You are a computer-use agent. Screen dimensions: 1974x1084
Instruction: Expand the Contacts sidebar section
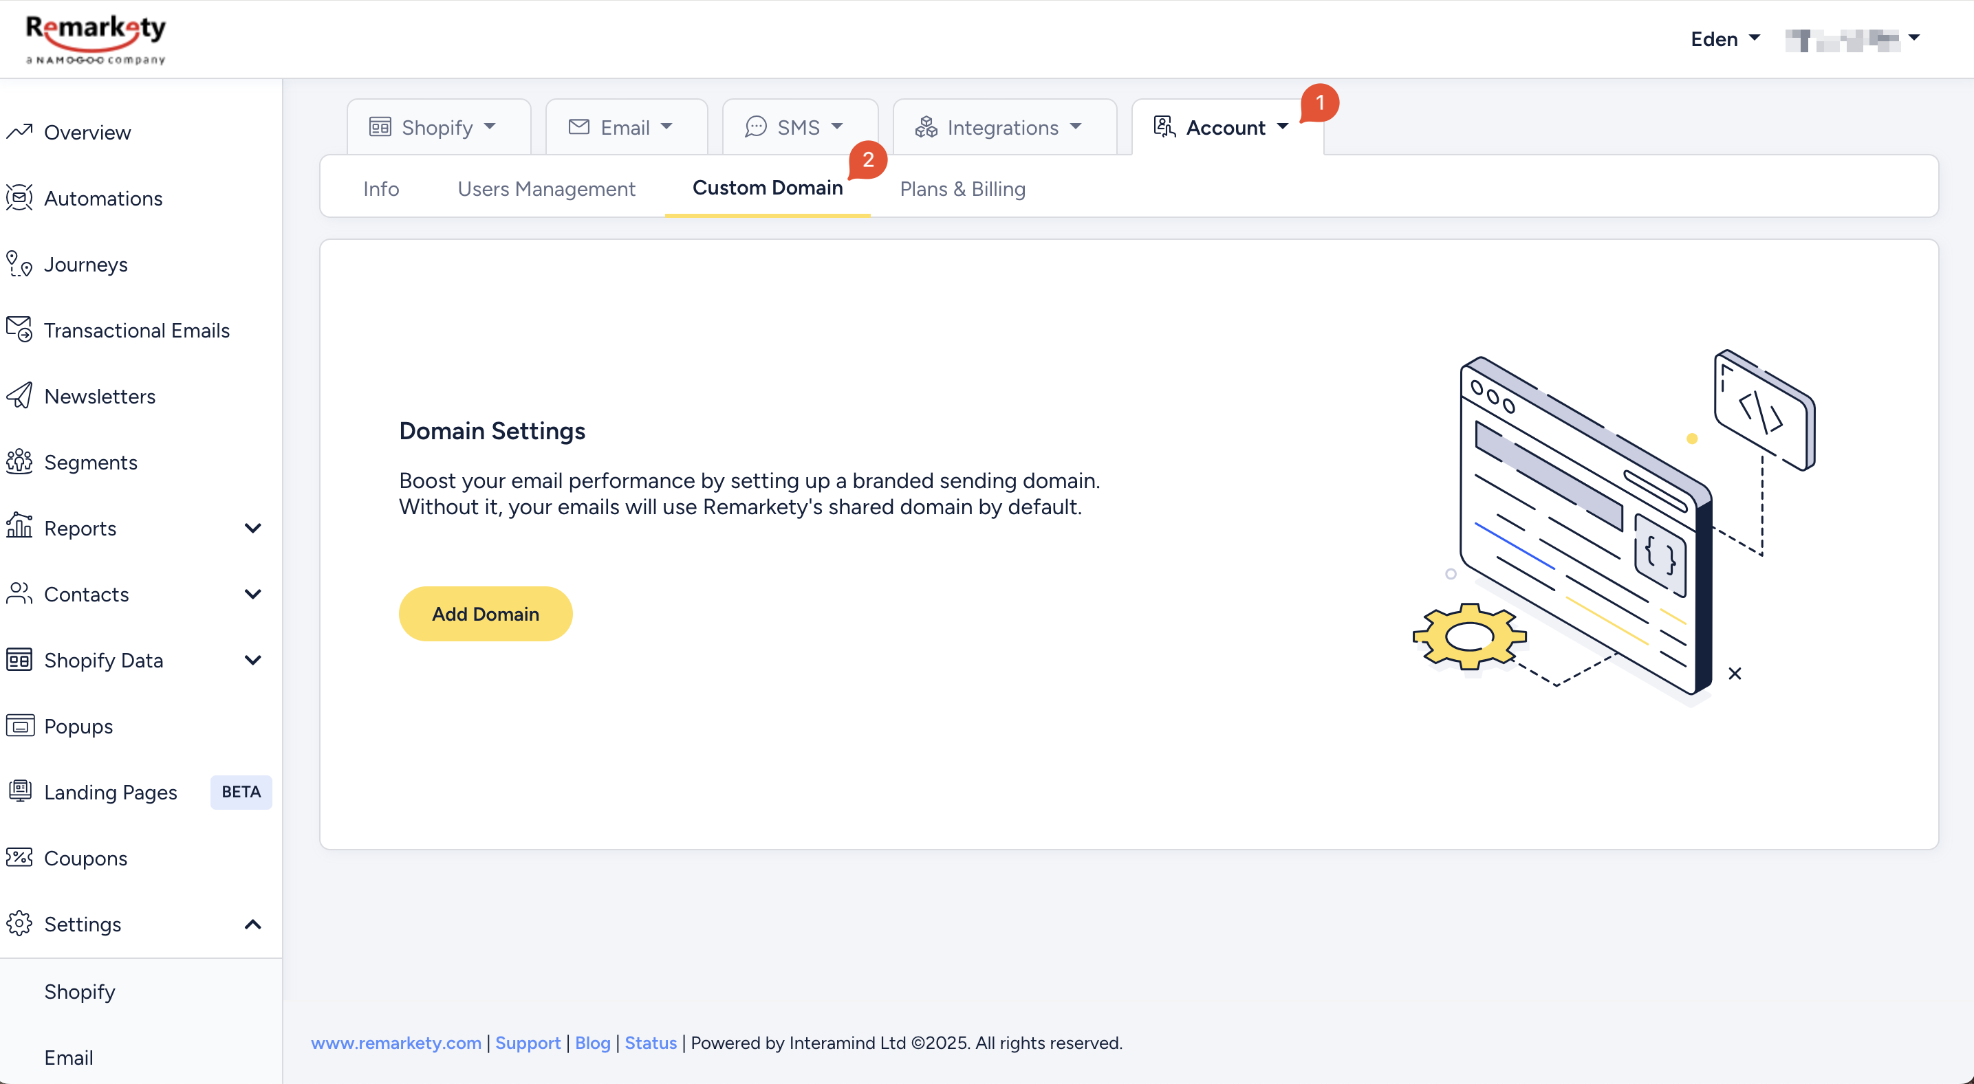253,594
